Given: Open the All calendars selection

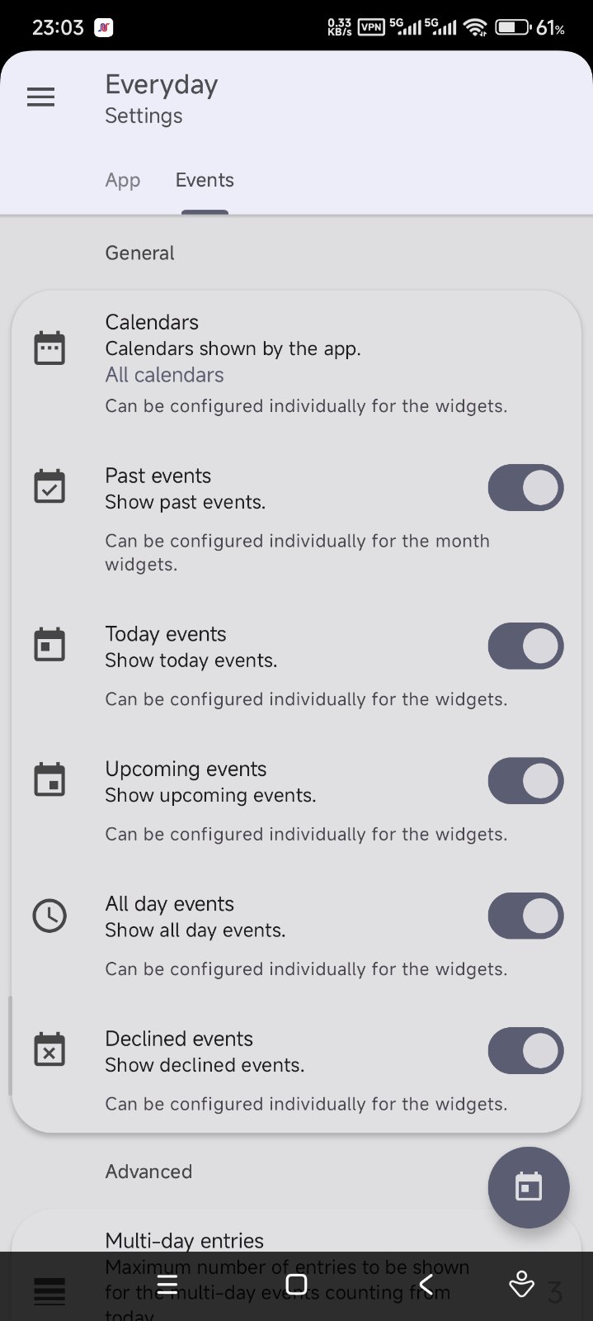Looking at the screenshot, I should point(165,375).
